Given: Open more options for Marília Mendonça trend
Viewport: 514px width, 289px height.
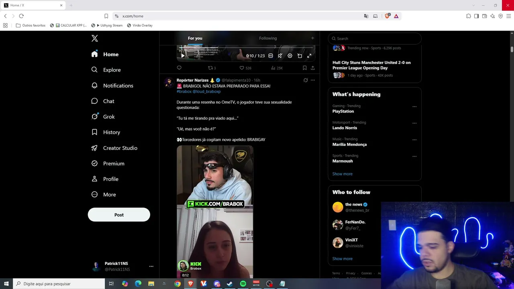Looking at the screenshot, I should pyautogui.click(x=414, y=140).
